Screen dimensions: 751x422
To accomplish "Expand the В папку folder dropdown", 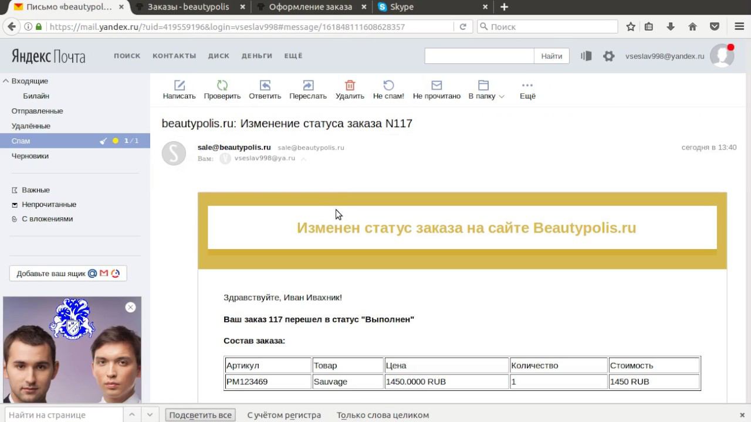I will coord(502,97).
